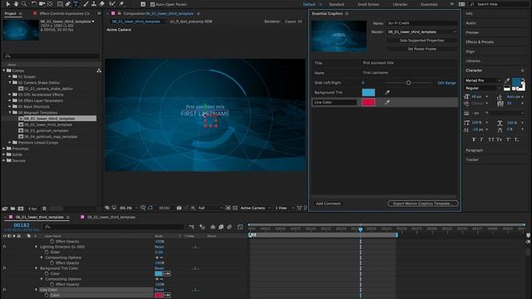This screenshot has width=532, height=299.
Task: Select the Selection arrow tool
Action: coord(8,4)
